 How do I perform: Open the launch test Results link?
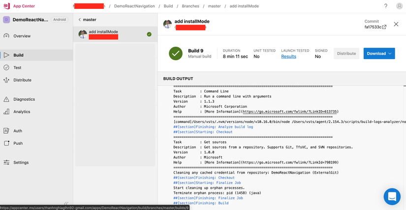(x=289, y=57)
